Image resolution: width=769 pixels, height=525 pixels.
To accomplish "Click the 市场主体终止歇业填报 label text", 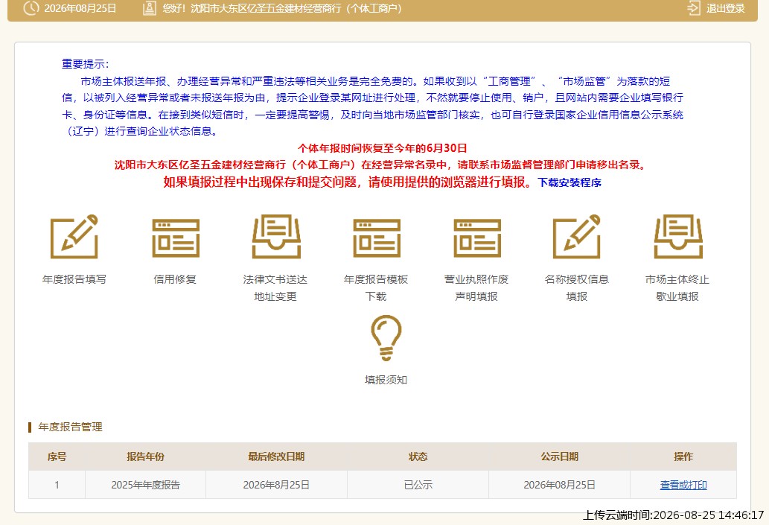I will click(677, 288).
